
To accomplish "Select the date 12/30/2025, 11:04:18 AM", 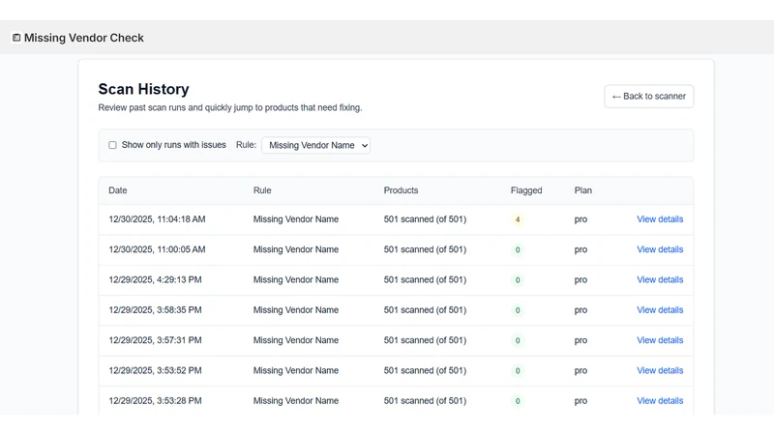I will (157, 219).
